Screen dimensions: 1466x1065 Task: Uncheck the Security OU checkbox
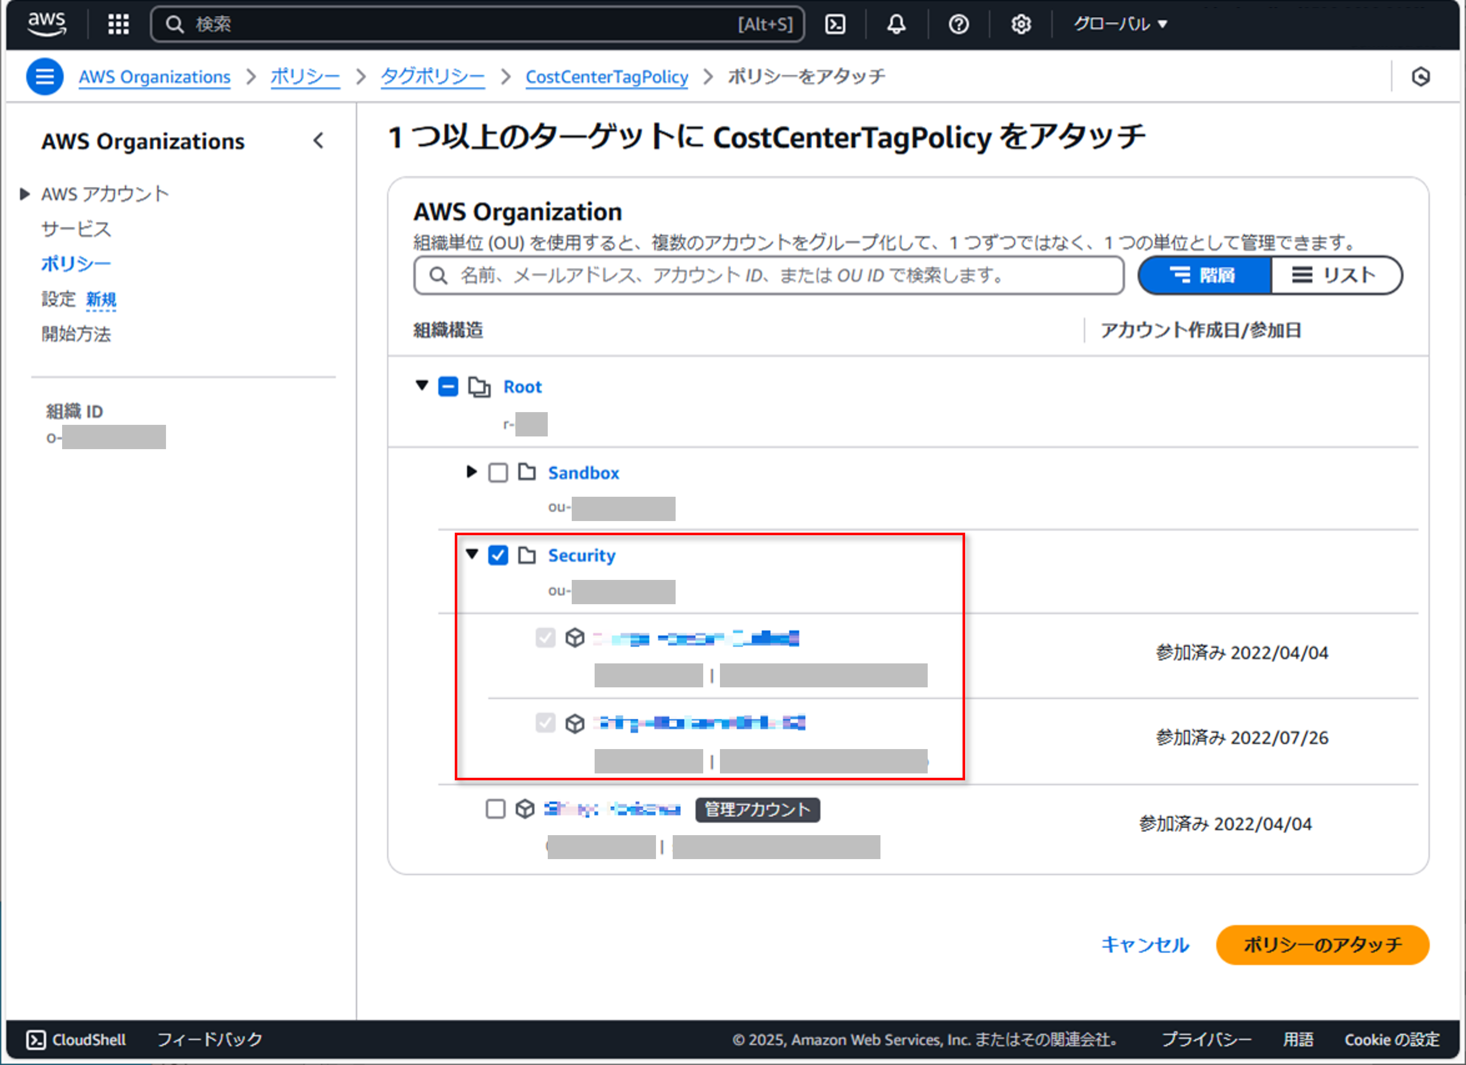tap(498, 555)
